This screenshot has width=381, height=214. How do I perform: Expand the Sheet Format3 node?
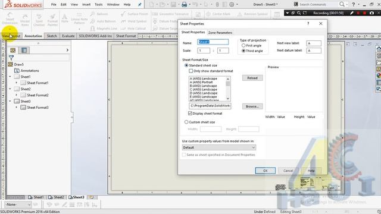coord(17,107)
